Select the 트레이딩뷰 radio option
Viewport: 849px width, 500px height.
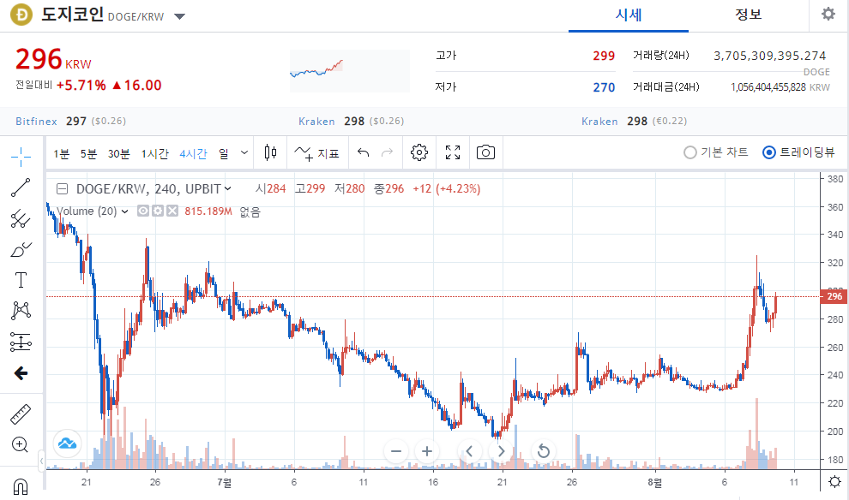tap(798, 152)
